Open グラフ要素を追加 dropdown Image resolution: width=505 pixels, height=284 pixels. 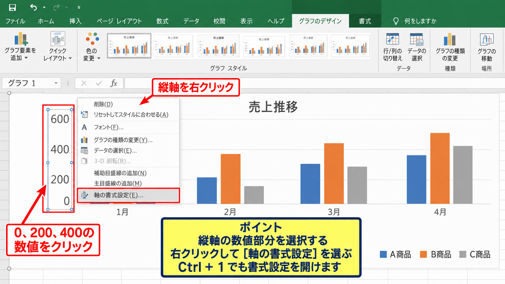tap(20, 46)
